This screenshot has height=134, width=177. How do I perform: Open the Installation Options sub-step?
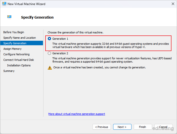19,65
